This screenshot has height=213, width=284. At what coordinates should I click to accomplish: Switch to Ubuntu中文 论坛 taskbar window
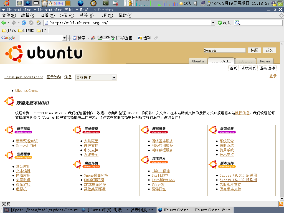(118, 210)
